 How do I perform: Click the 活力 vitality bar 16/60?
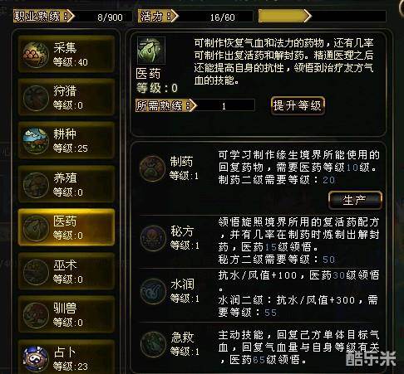point(195,17)
